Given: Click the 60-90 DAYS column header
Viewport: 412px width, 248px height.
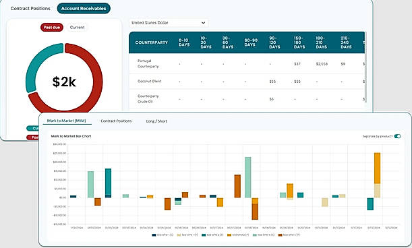Looking at the screenshot, I should (251, 42).
